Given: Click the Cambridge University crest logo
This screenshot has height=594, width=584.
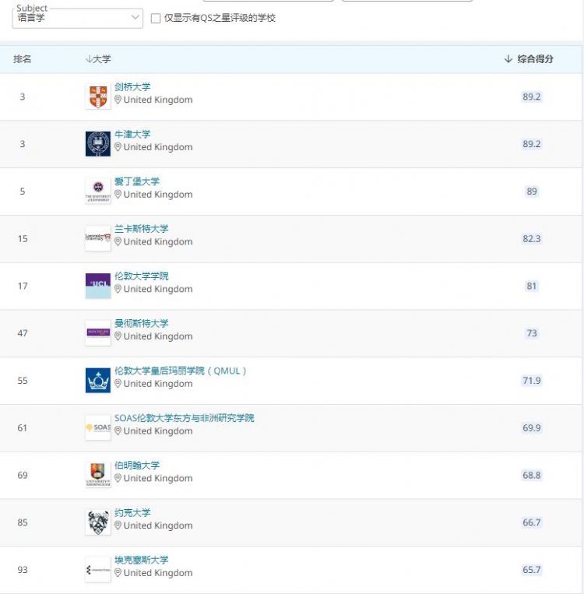Looking at the screenshot, I should coord(98,97).
